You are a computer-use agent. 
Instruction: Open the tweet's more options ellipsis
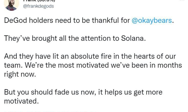point(182,1)
